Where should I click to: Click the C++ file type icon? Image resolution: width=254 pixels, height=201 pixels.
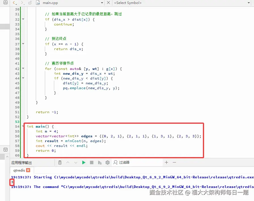(38, 3)
